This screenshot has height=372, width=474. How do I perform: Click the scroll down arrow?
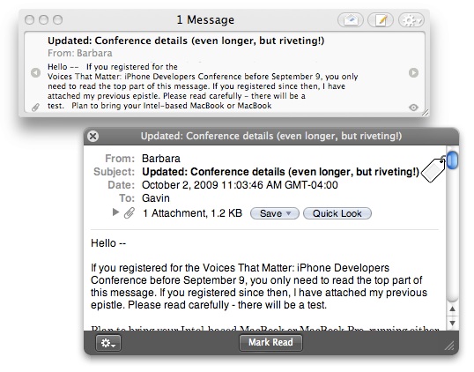(x=452, y=323)
